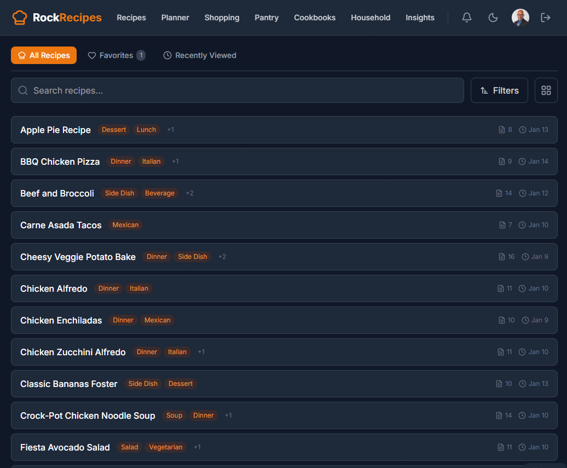
Task: Open the notifications bell
Action: (x=467, y=18)
